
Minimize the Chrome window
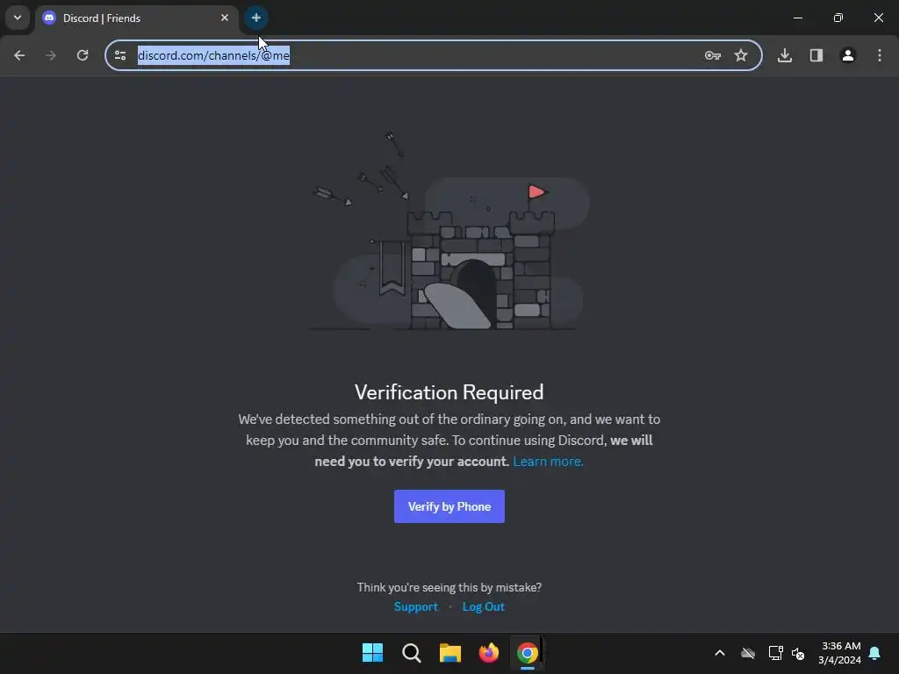[797, 18]
